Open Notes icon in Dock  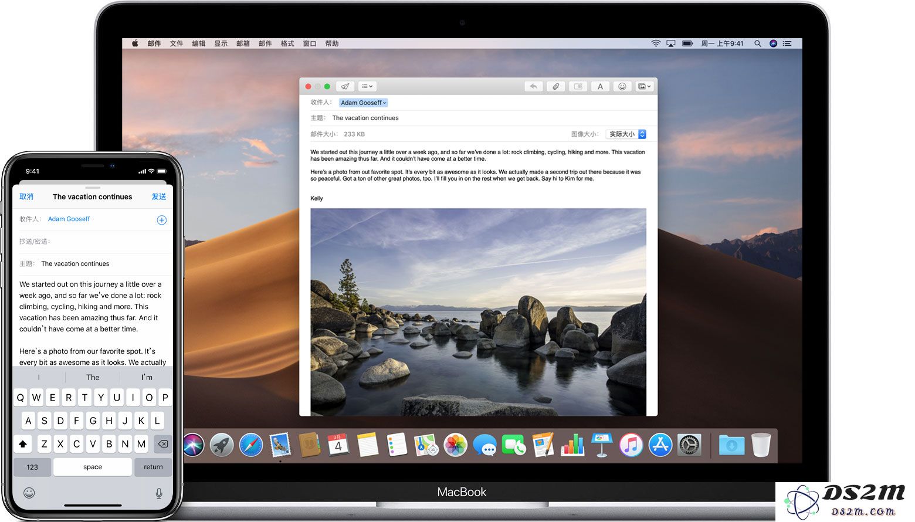tap(368, 445)
